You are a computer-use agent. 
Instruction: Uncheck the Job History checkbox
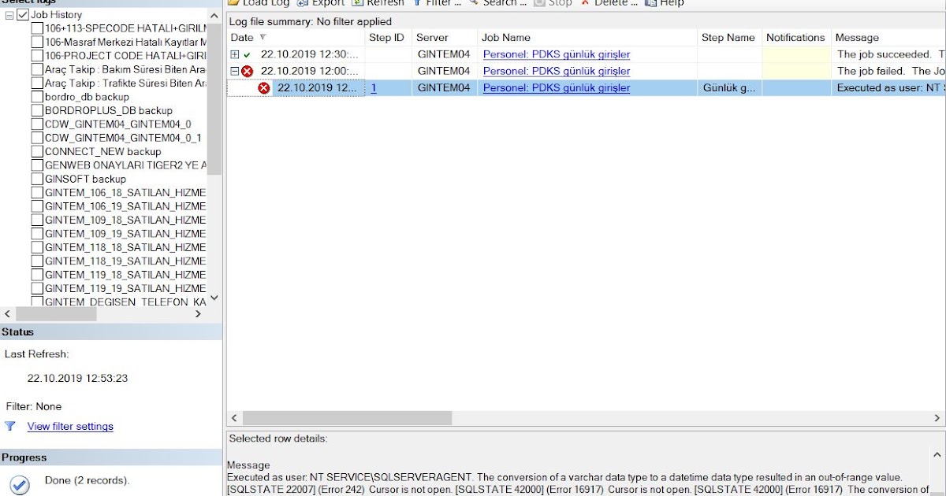coord(23,14)
